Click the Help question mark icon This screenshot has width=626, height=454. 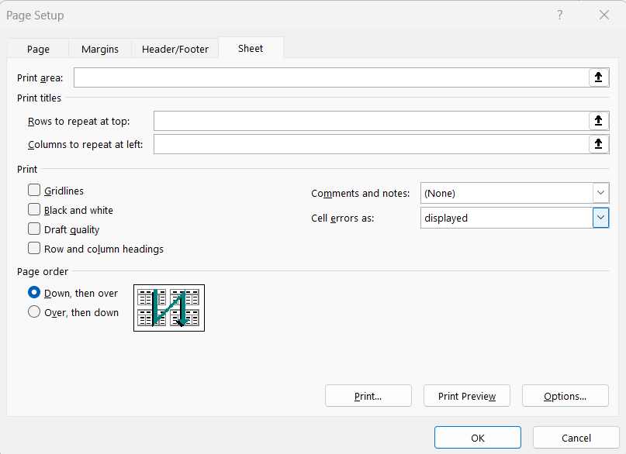[x=560, y=15]
